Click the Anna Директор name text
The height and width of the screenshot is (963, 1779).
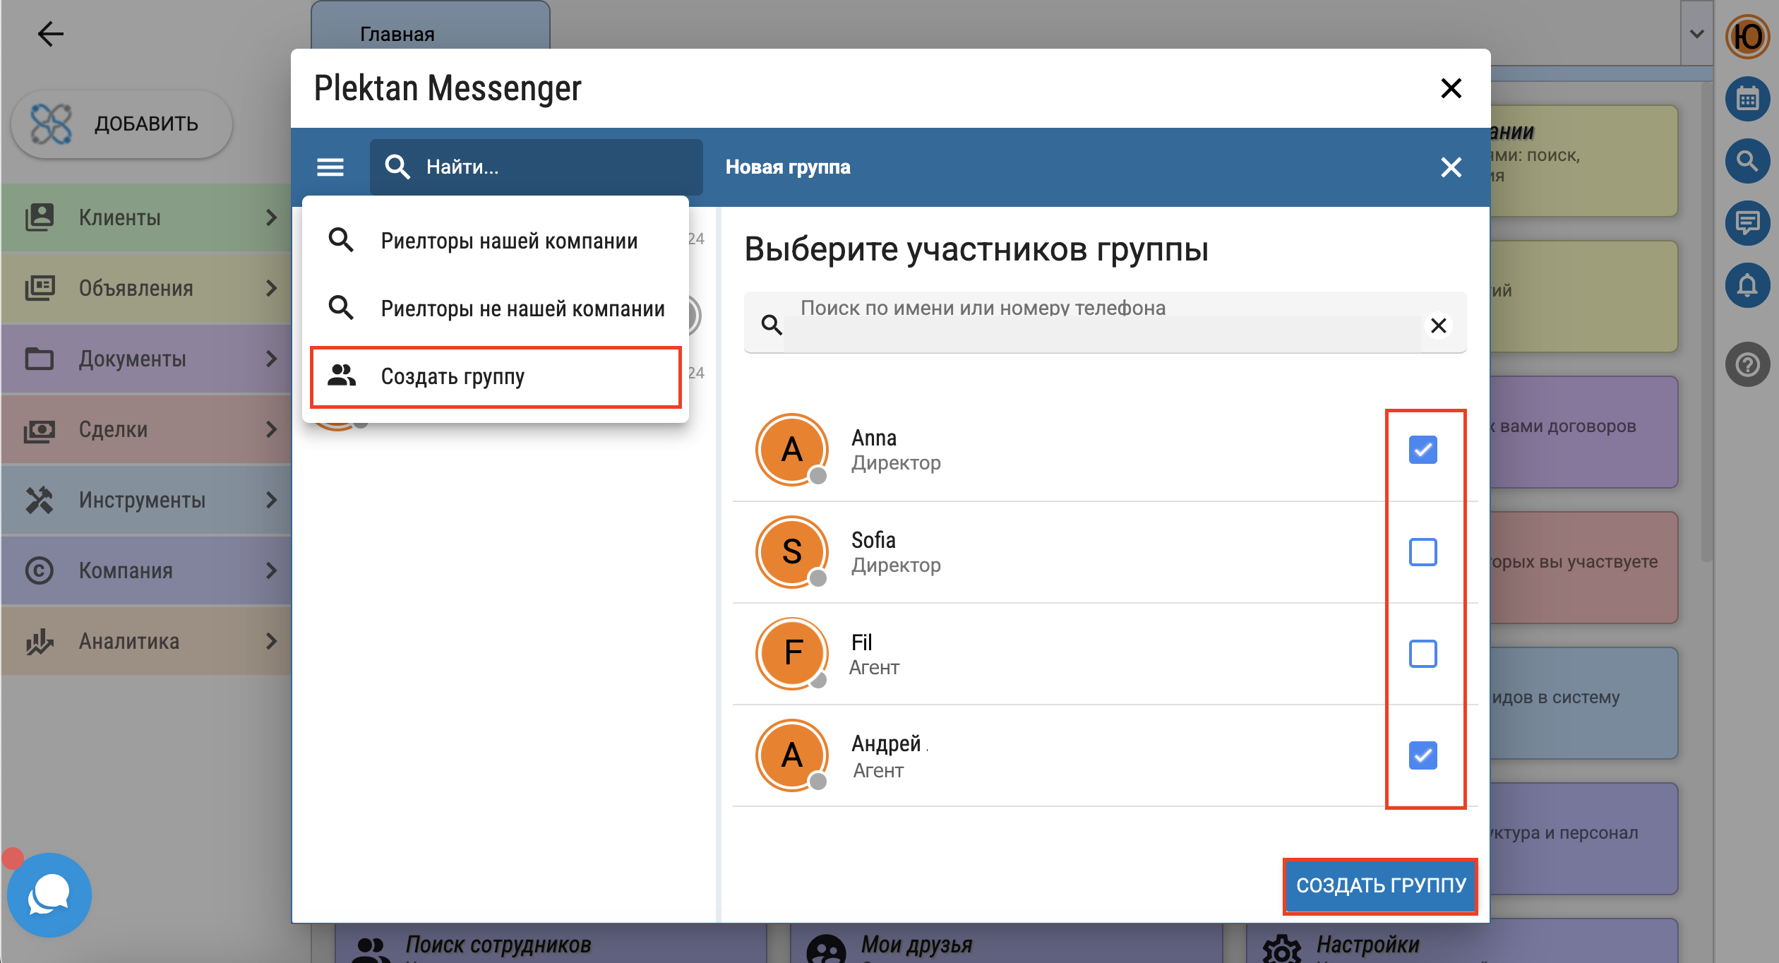tap(895, 450)
